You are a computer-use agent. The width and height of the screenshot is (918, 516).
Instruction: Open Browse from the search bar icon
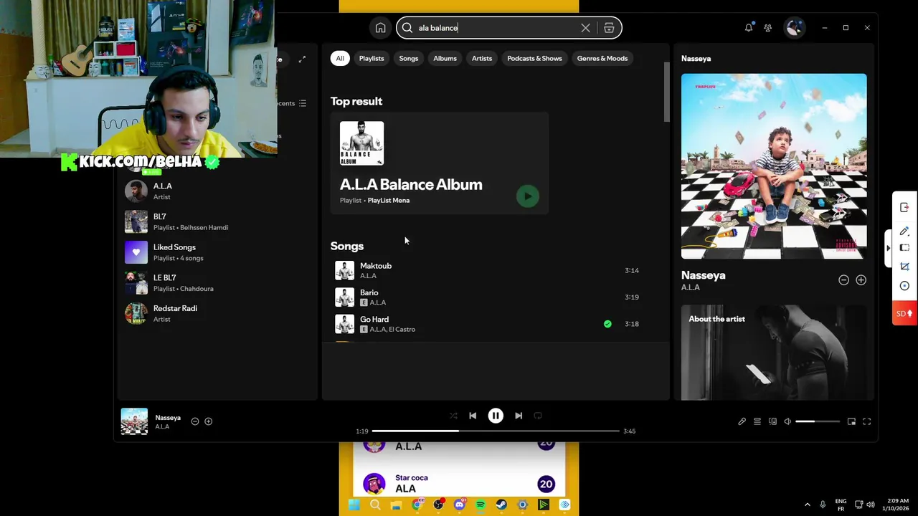(609, 28)
